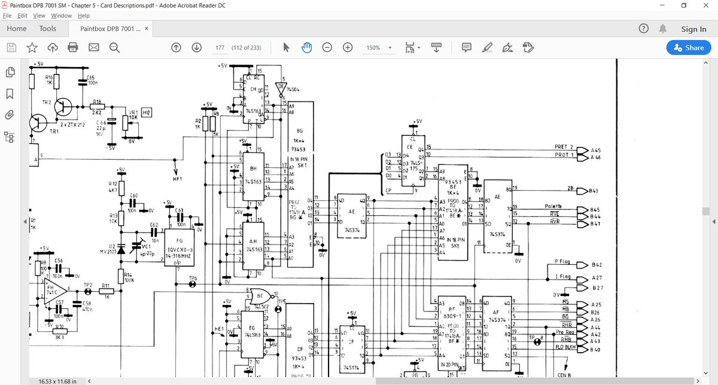Screen dimensions: 718x385
Task: Click horizontal scrollbar left arrow
Action: (x=89, y=381)
